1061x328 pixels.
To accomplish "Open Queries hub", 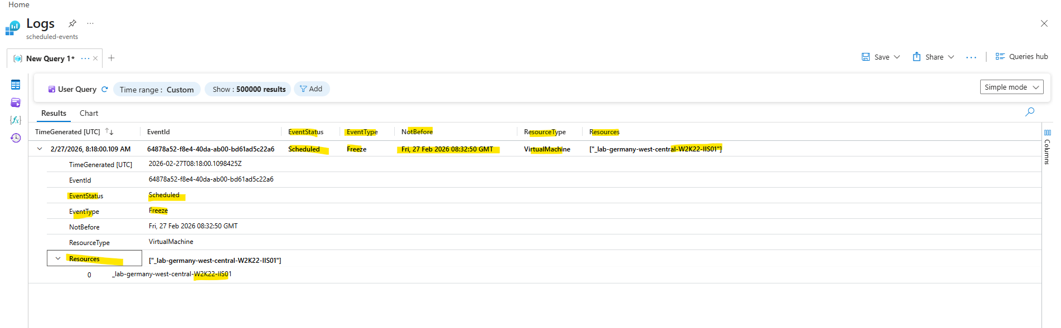I will (x=1021, y=56).
